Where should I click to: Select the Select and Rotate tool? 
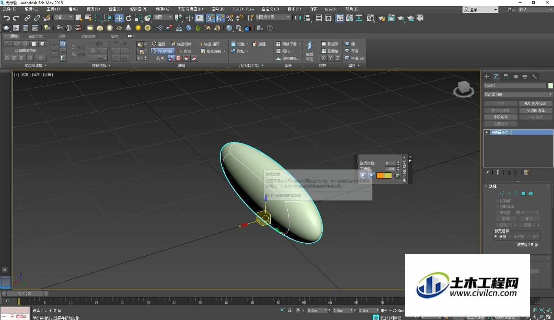[128, 18]
